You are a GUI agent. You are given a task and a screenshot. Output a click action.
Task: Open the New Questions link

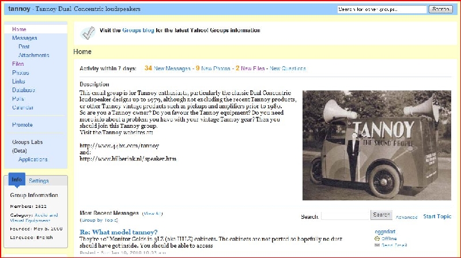tap(288, 69)
